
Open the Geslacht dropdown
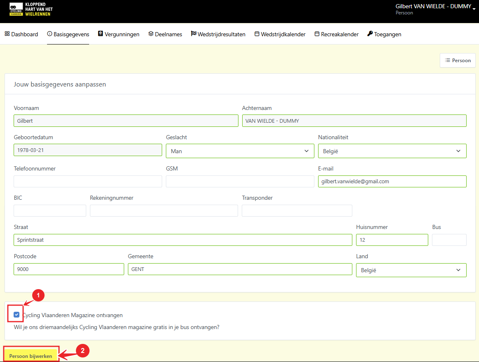coord(240,151)
